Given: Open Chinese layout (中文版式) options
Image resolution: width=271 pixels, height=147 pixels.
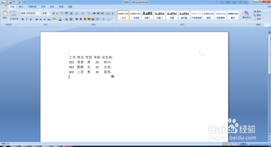Looking at the screenshot, I should (x=103, y=14).
